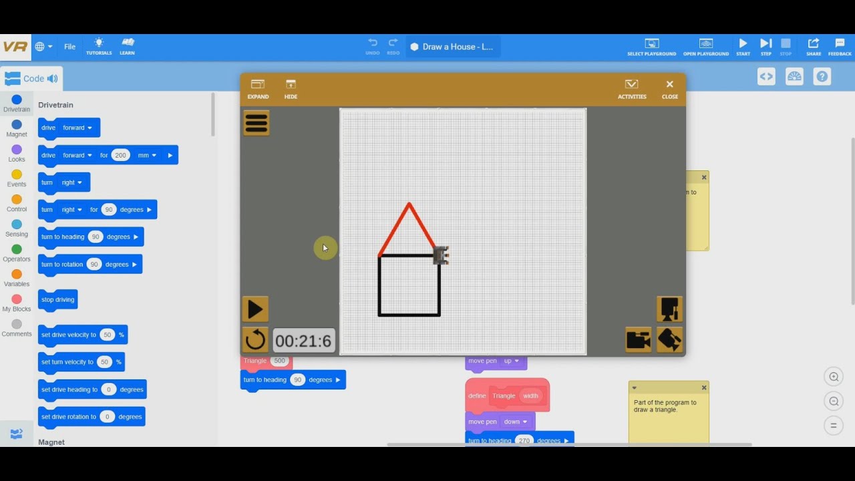855x481 pixels.
Task: Select the My Blocks category
Action: 17,303
